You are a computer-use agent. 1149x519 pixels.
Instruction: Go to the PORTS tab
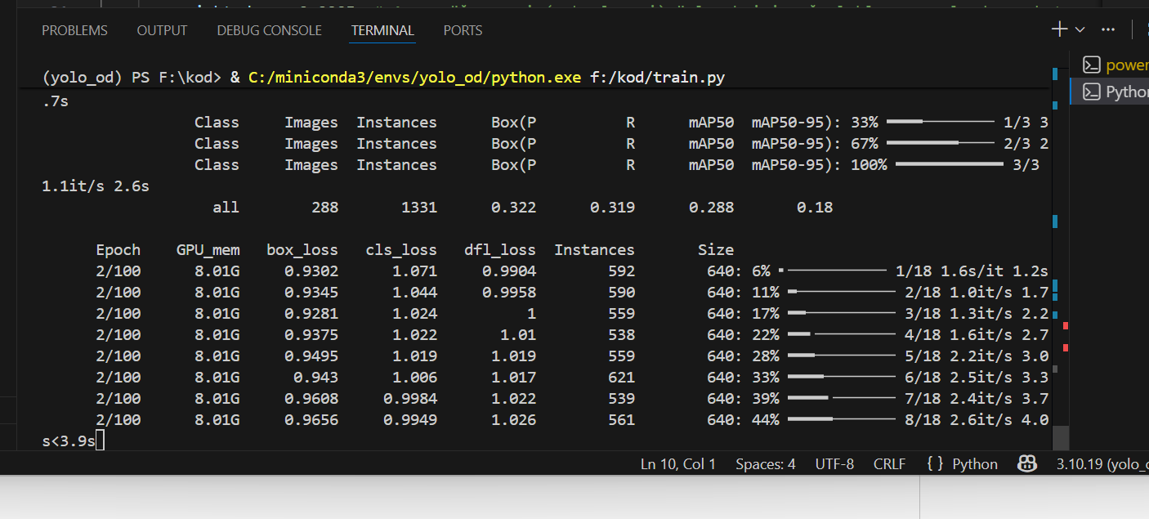point(463,30)
